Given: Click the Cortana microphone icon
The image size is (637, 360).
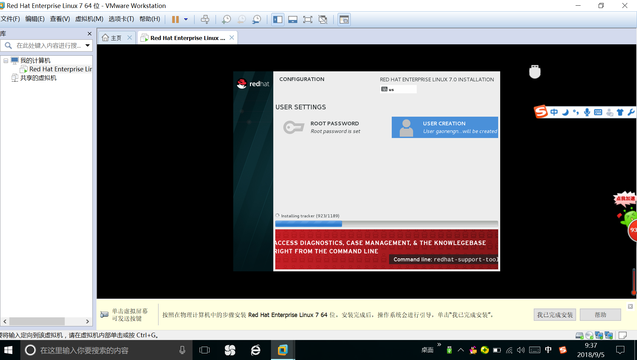Looking at the screenshot, I should coord(182,350).
